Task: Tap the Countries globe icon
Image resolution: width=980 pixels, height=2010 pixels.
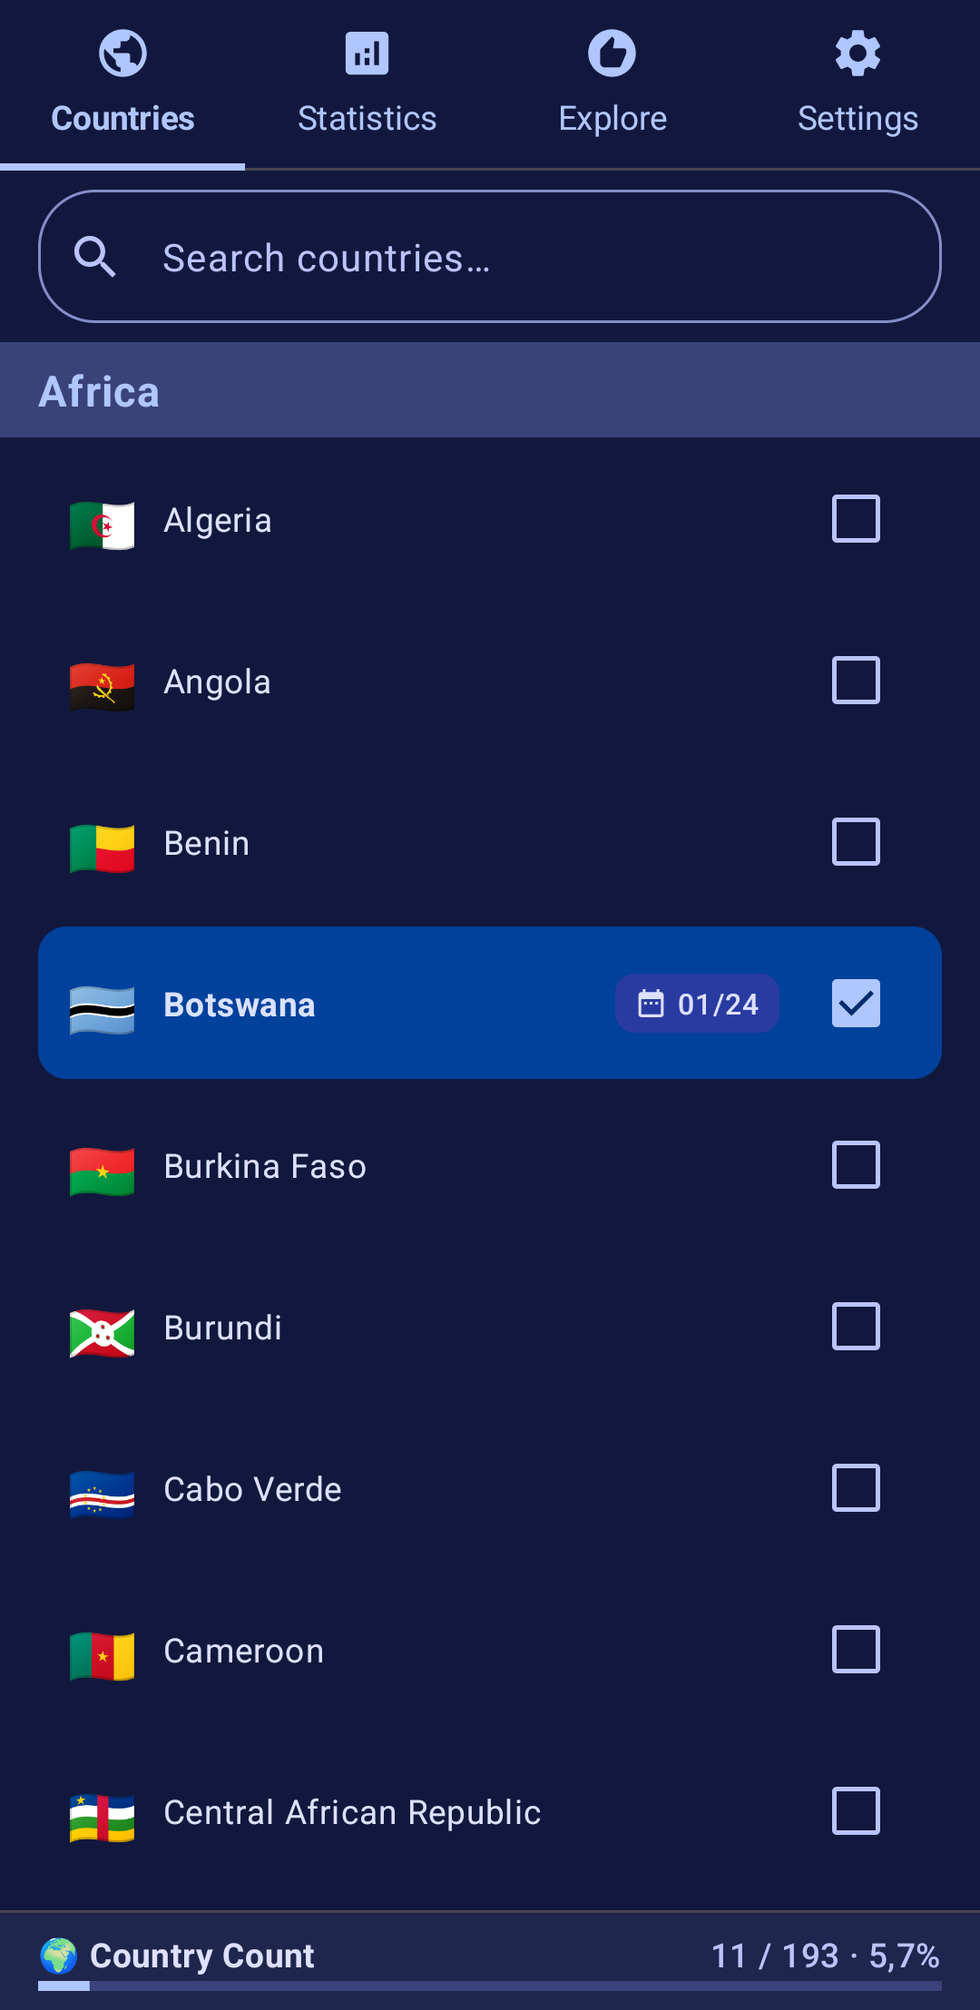Action: 122,54
